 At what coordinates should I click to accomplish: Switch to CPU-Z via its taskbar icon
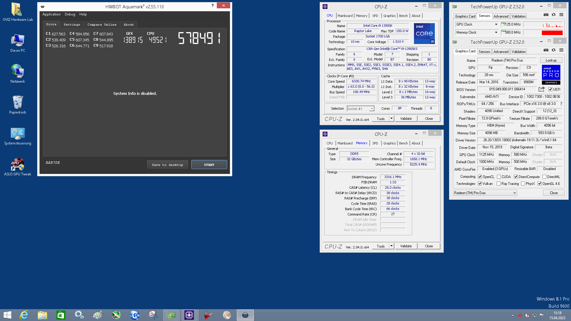point(189,315)
